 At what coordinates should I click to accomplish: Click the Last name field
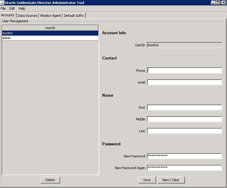[x=184, y=131]
